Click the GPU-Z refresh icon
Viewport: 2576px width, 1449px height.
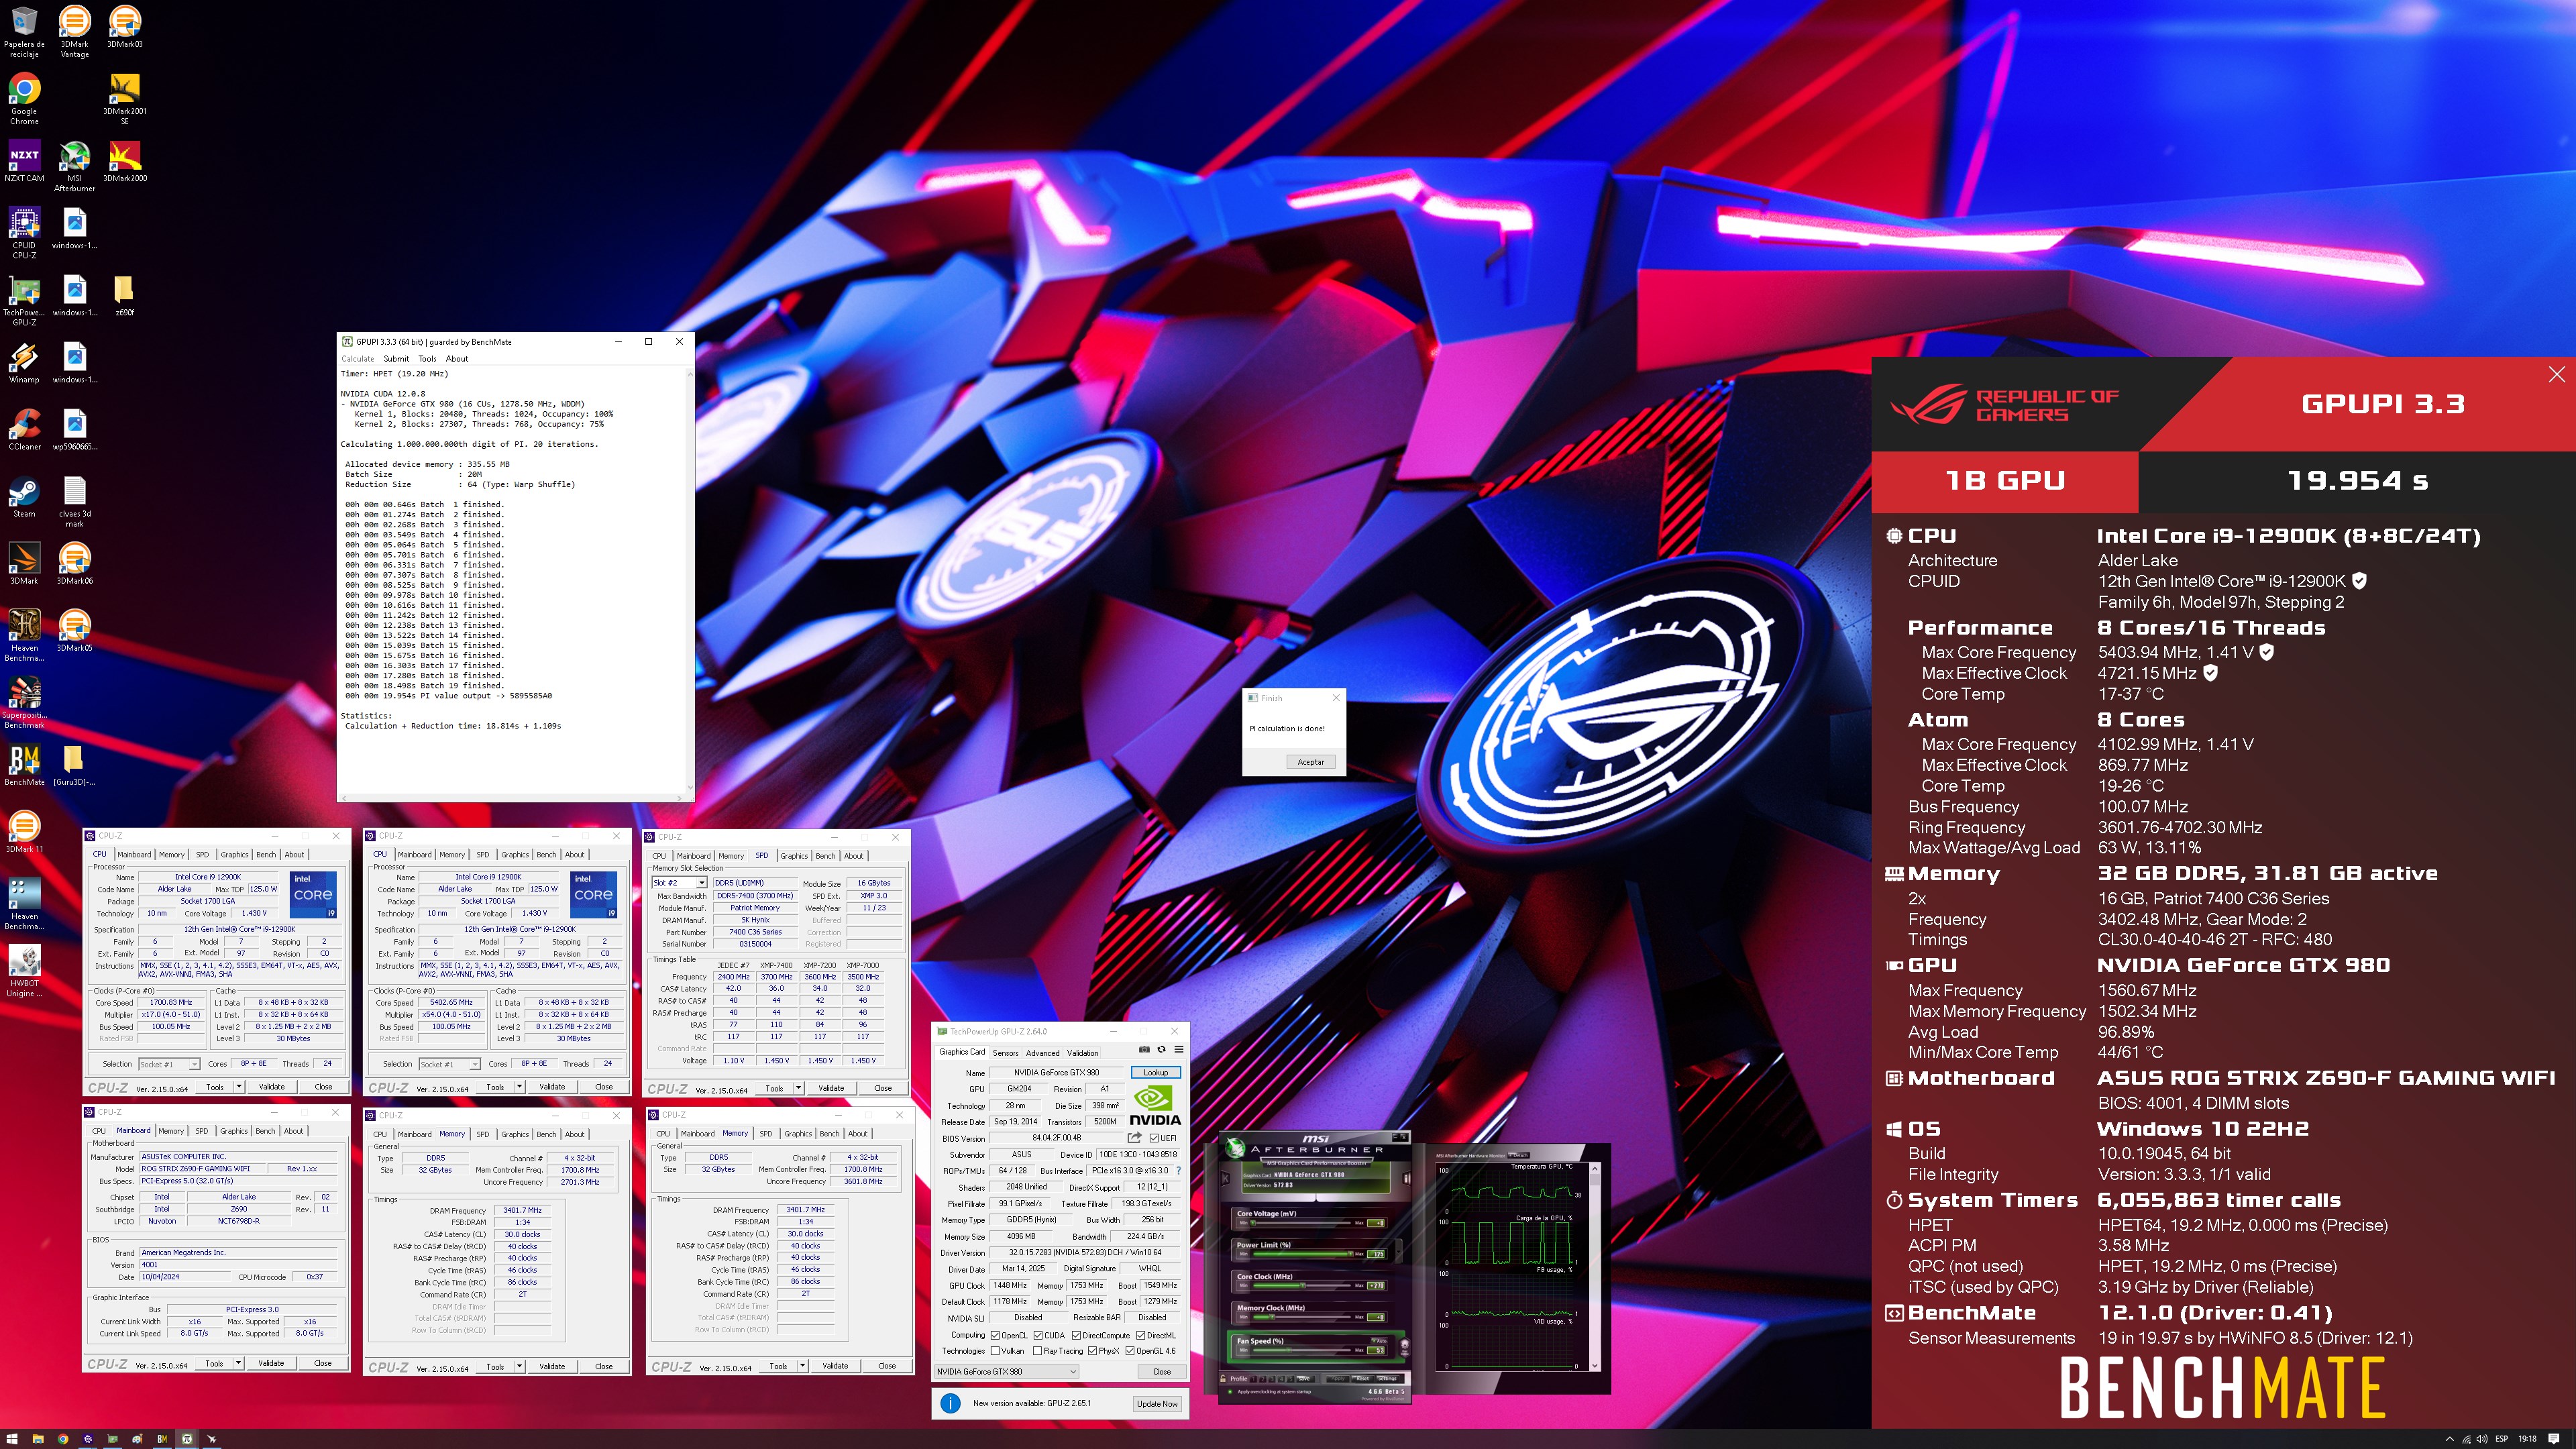point(1162,1049)
